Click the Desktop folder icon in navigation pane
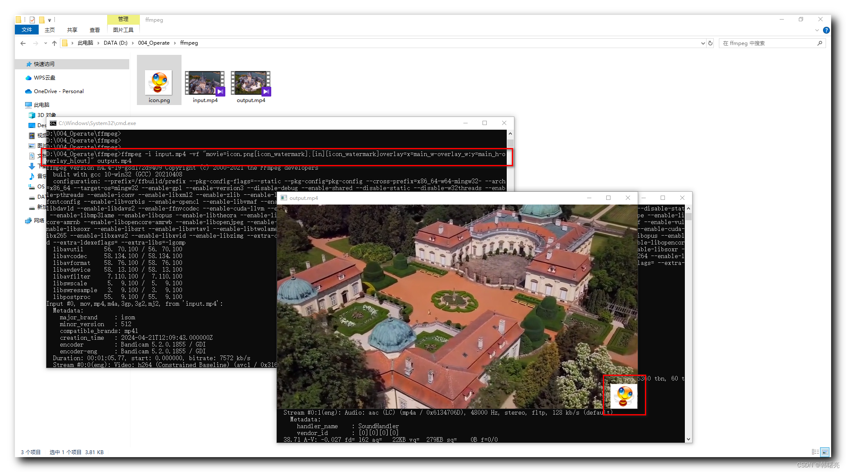The width and height of the screenshot is (846, 472). 32,125
